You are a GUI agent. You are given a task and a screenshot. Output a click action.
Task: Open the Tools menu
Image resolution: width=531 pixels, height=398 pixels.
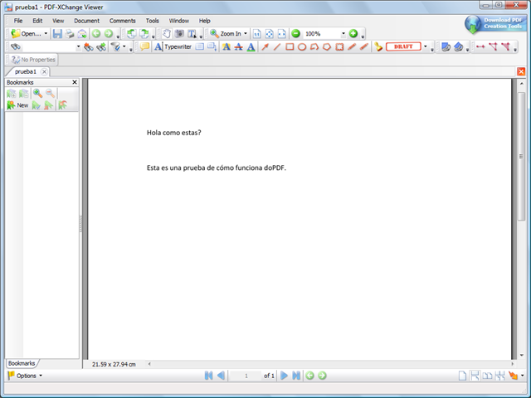tap(152, 21)
